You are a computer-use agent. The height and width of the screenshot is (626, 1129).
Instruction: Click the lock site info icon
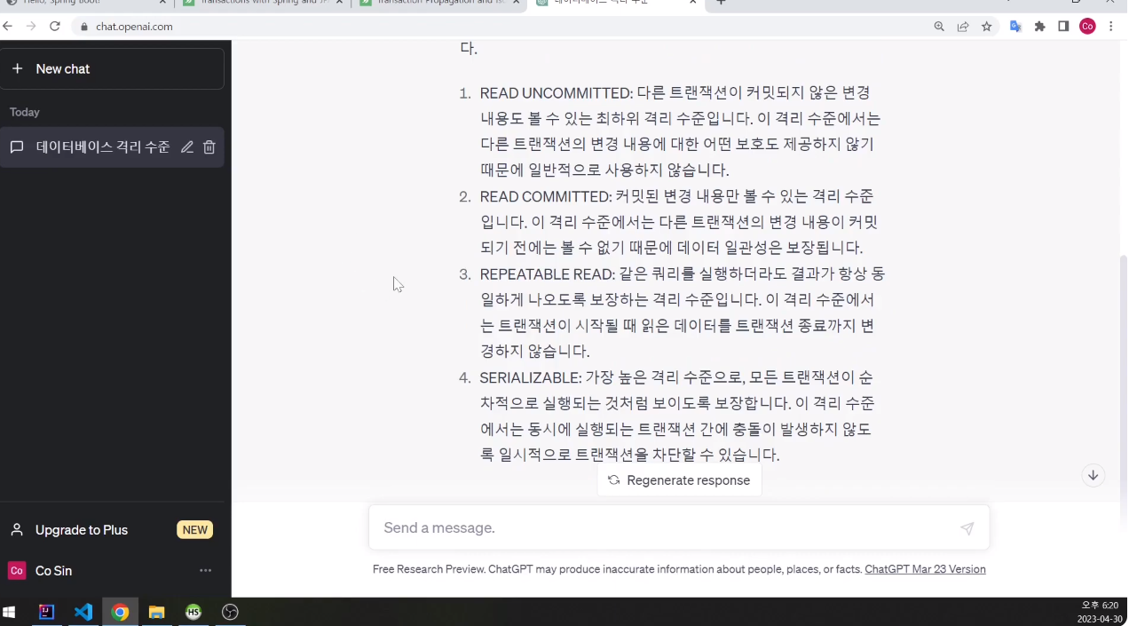click(x=85, y=27)
